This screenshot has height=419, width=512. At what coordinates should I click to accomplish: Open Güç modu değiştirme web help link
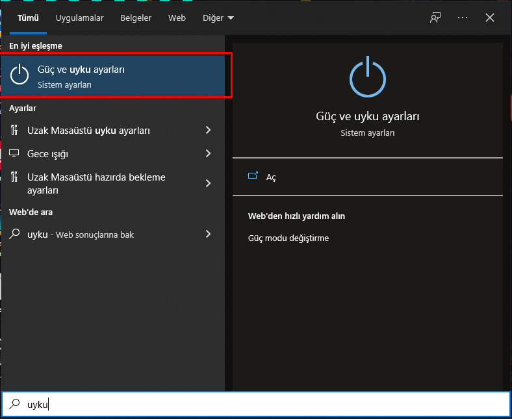(x=288, y=238)
